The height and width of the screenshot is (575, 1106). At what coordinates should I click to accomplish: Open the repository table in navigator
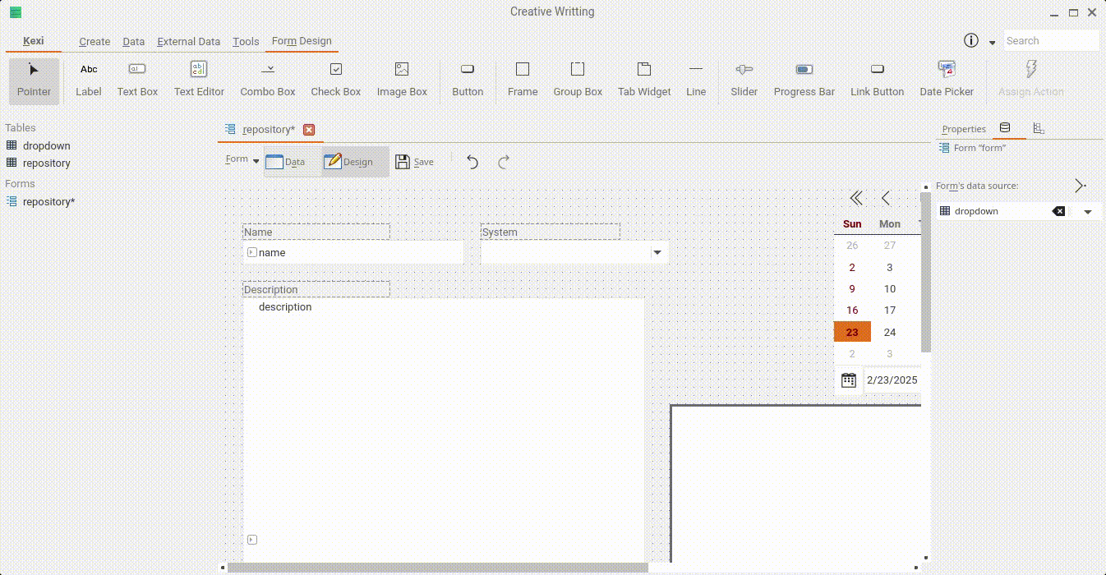[47, 163]
